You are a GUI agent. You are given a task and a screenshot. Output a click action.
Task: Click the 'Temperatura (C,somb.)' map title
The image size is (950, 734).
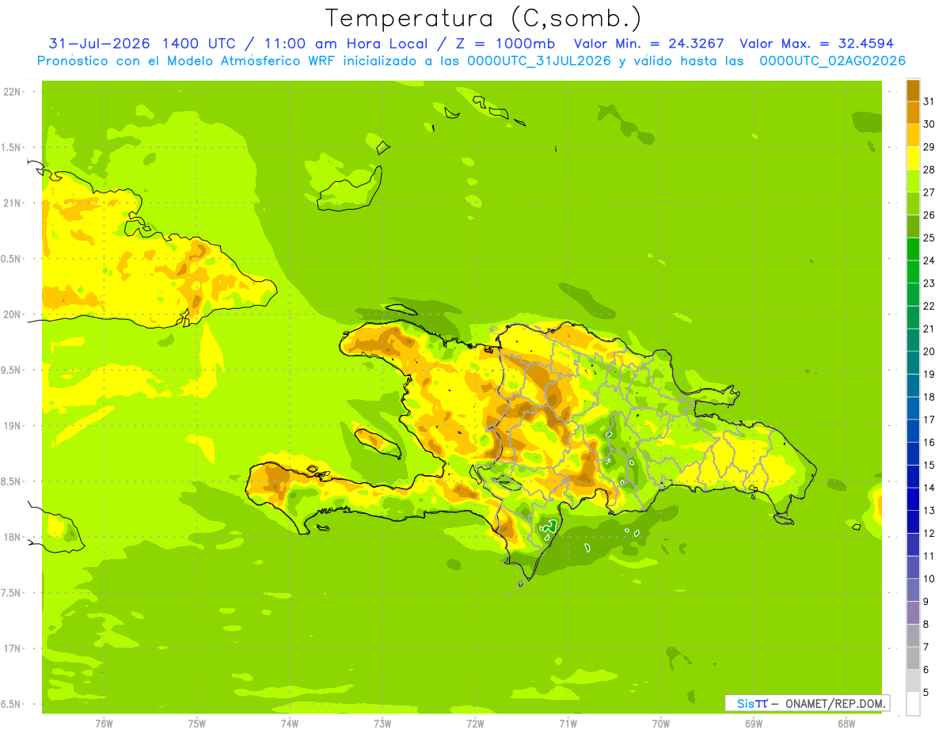[x=483, y=18]
